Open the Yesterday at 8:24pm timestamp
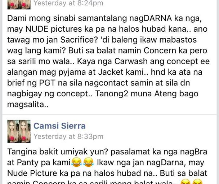Screen dimensions: 219x184 [x=68, y=3]
